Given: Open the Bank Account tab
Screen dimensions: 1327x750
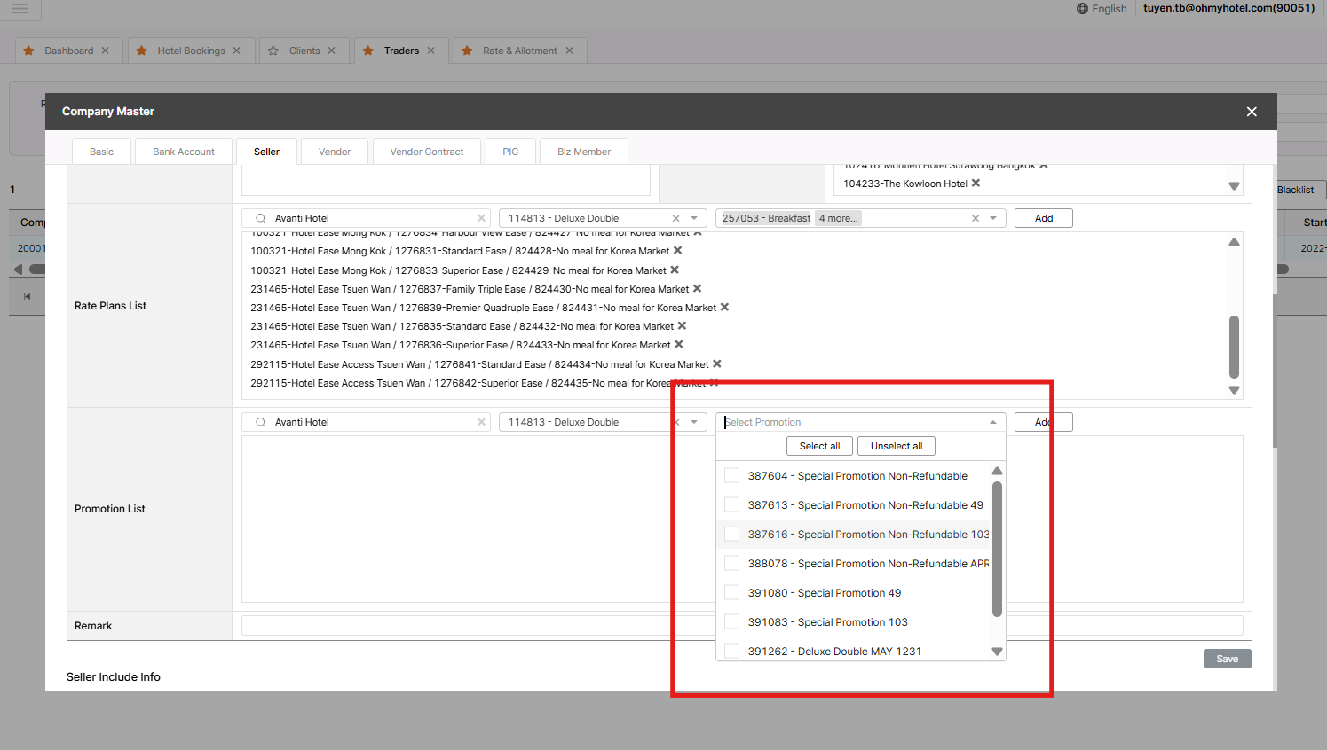Looking at the screenshot, I should [183, 152].
